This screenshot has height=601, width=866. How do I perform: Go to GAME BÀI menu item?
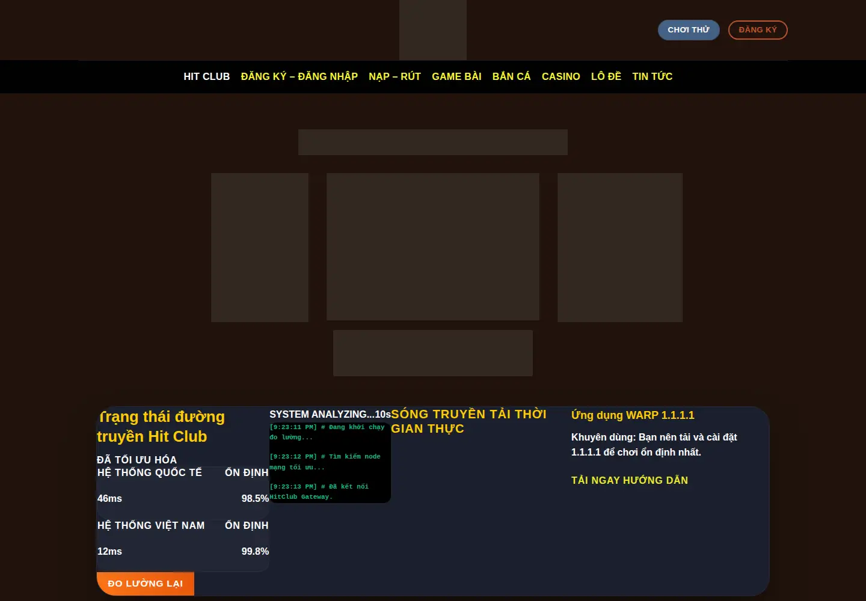[456, 76]
